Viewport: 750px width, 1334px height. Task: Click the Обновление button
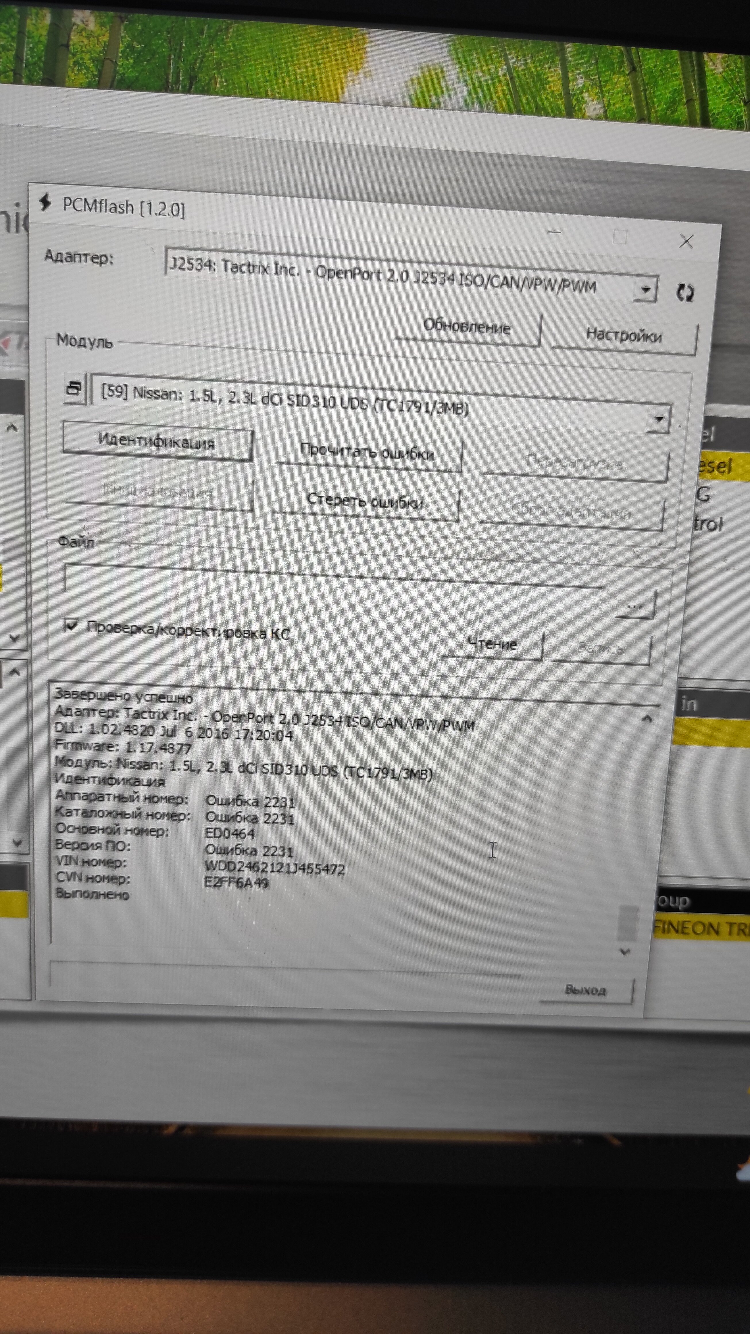[x=467, y=328]
